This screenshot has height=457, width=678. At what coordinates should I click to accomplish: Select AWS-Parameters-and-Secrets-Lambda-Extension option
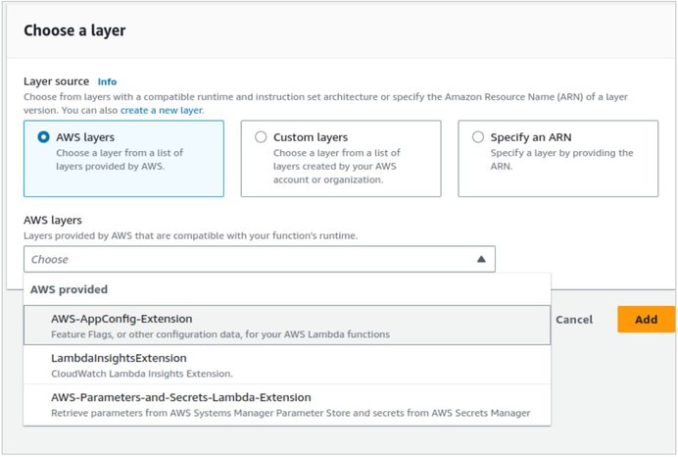pos(287,404)
